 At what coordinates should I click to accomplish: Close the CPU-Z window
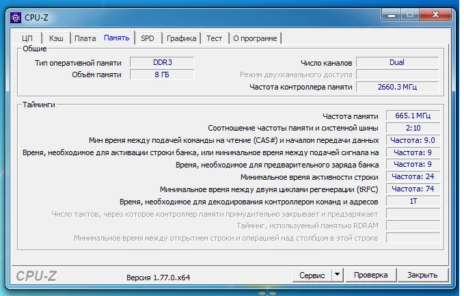coord(435,15)
